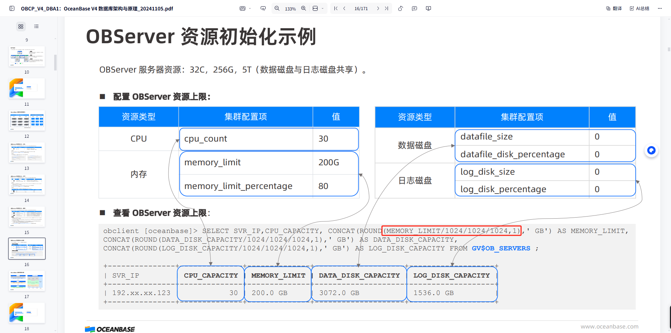This screenshot has width=671, height=333.
Task: Click the cpu_count table cell
Action: point(246,139)
